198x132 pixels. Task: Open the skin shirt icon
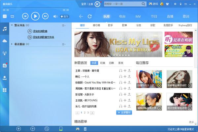167,4
